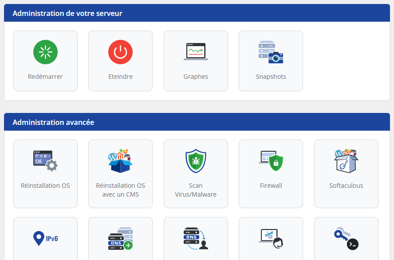
Task: Click the "Administration avancée" section header
Action: point(53,122)
